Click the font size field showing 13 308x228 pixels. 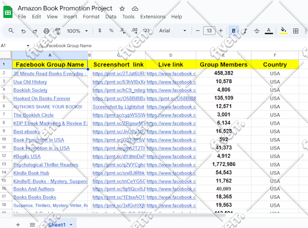pyautogui.click(x=209, y=31)
